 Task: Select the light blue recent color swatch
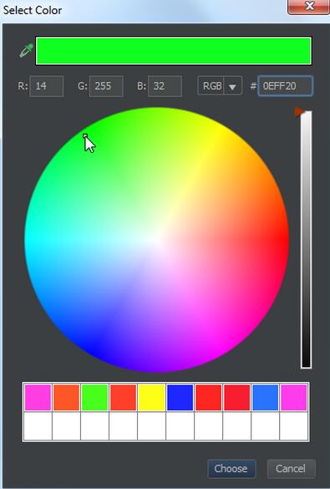[x=265, y=397]
